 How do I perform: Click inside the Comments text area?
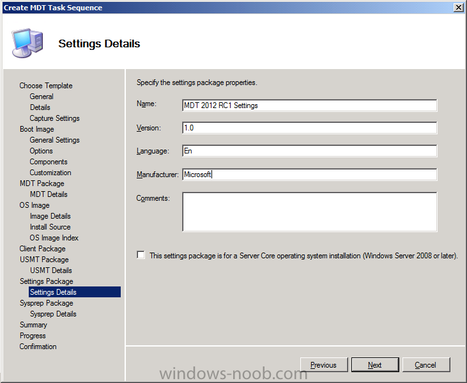(309, 212)
